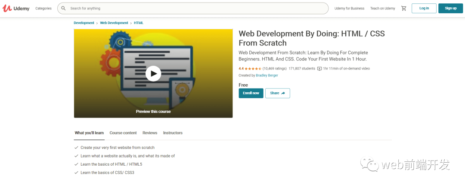Click the Sign up button
Screen dimensions: 465x185
click(450, 8)
